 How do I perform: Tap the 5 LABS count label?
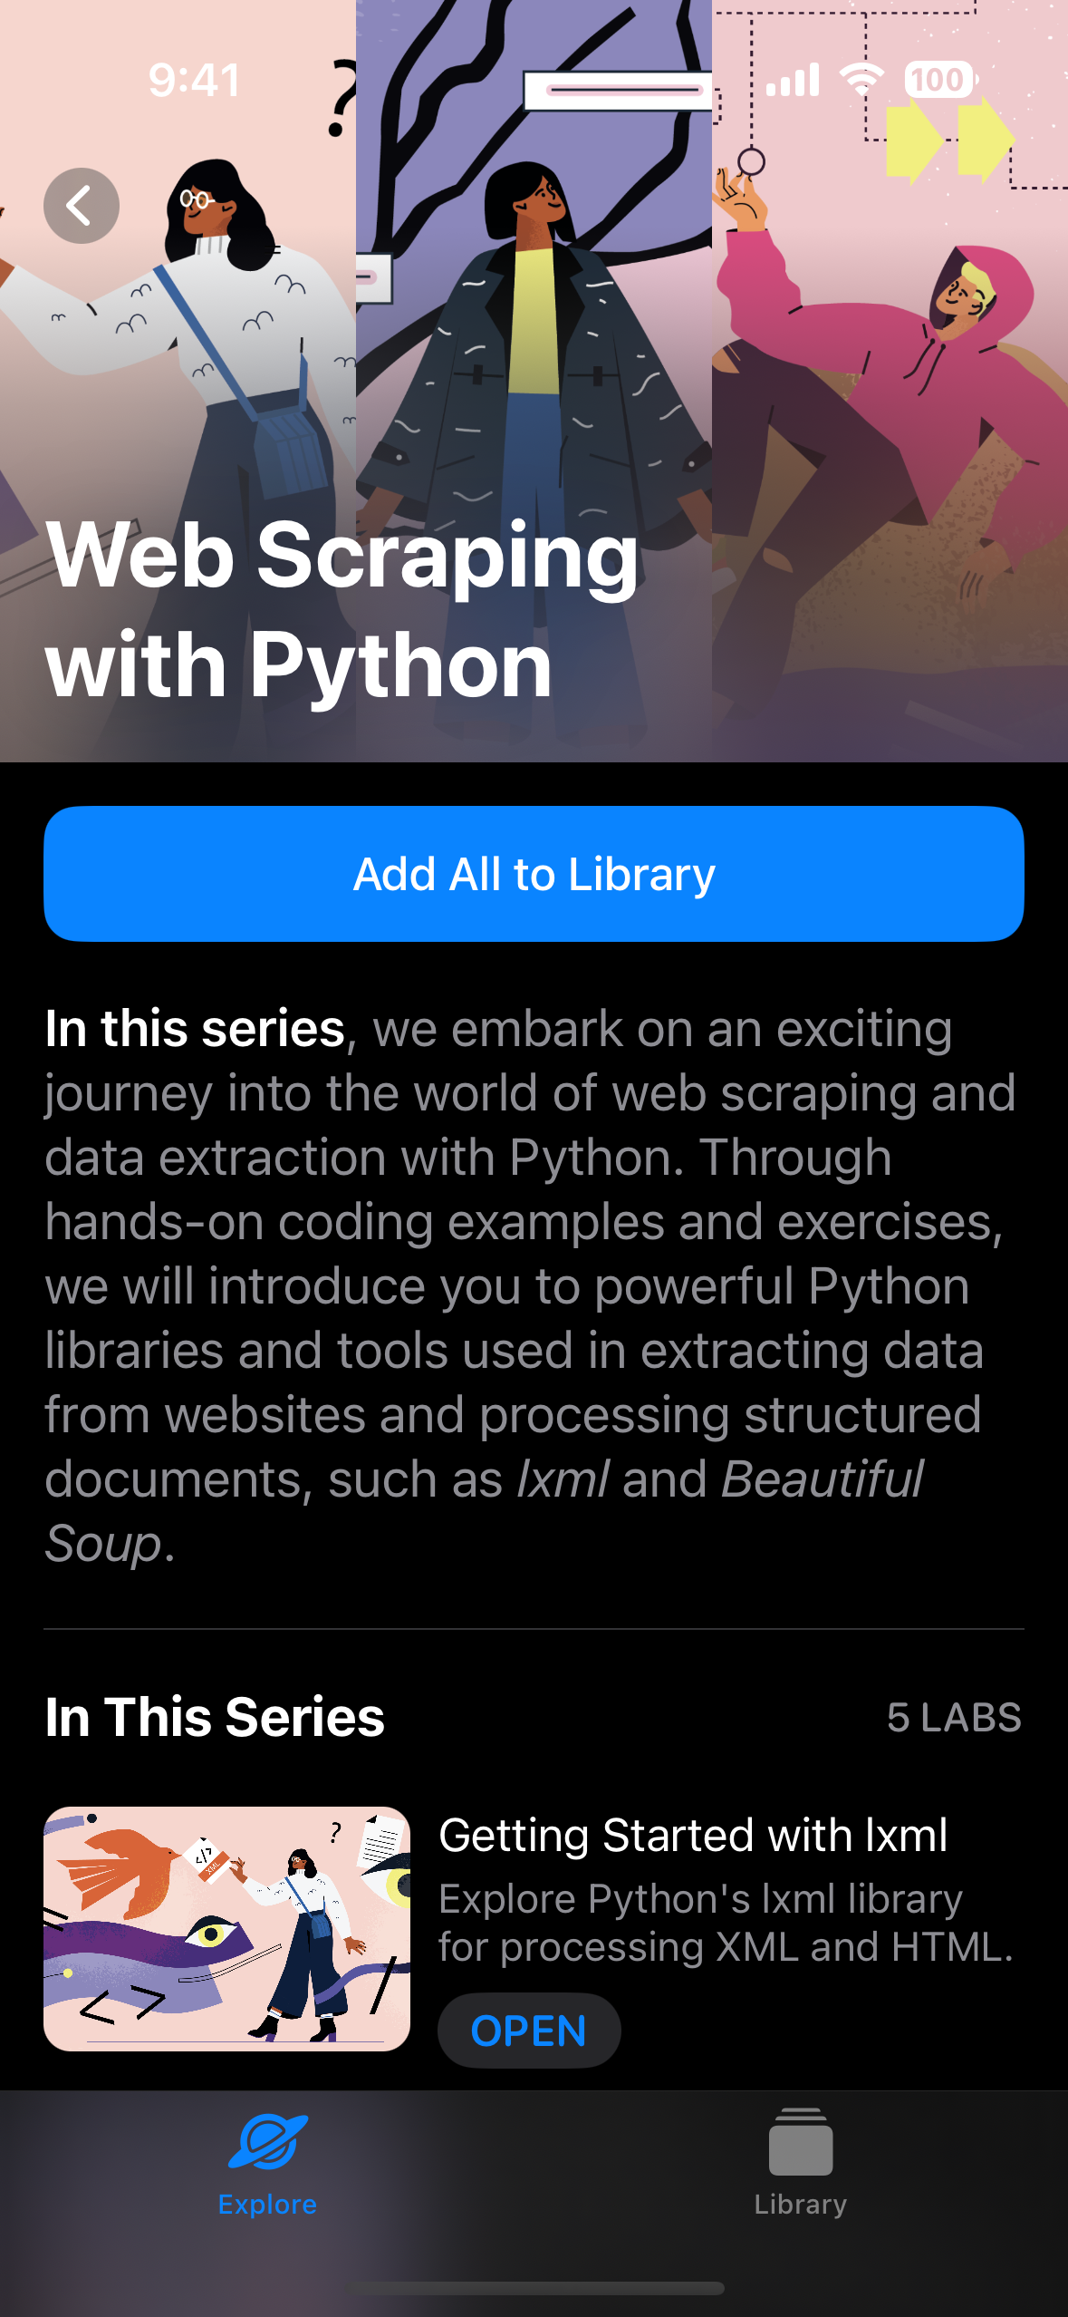click(x=954, y=1718)
